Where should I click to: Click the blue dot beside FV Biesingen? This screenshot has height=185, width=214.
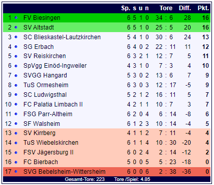pyautogui.click(x=16, y=17)
